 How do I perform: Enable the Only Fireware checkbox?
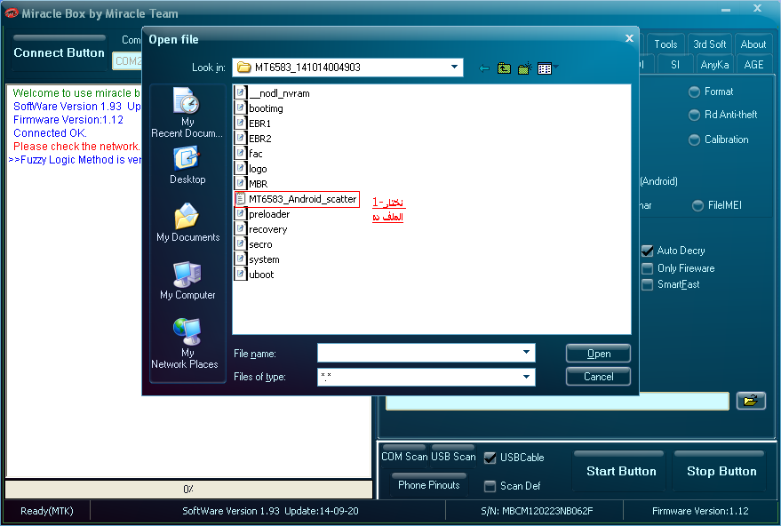point(647,268)
